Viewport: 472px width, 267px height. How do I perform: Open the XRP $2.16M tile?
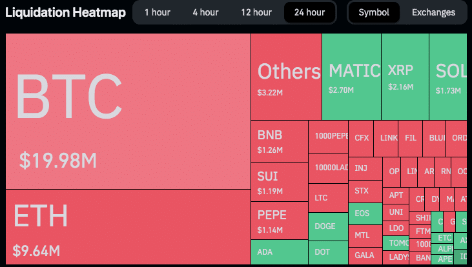(405, 77)
